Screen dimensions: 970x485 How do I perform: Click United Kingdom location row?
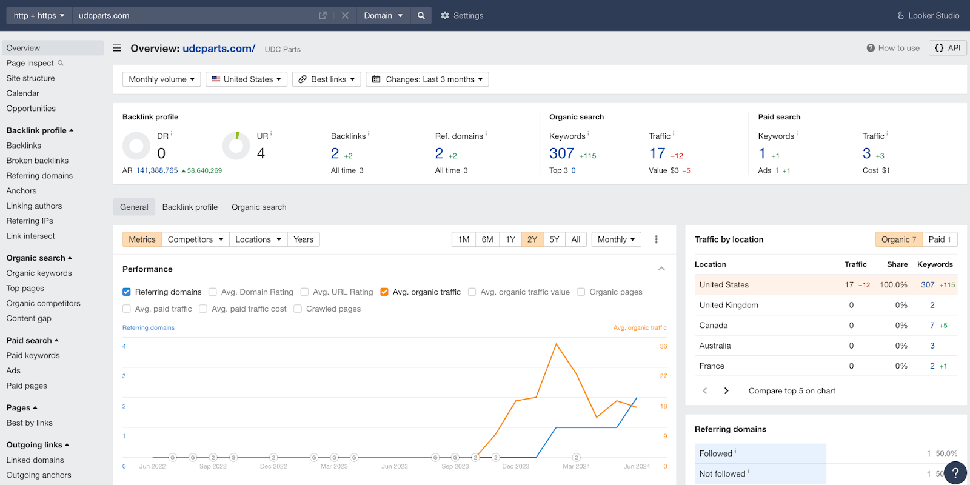826,305
